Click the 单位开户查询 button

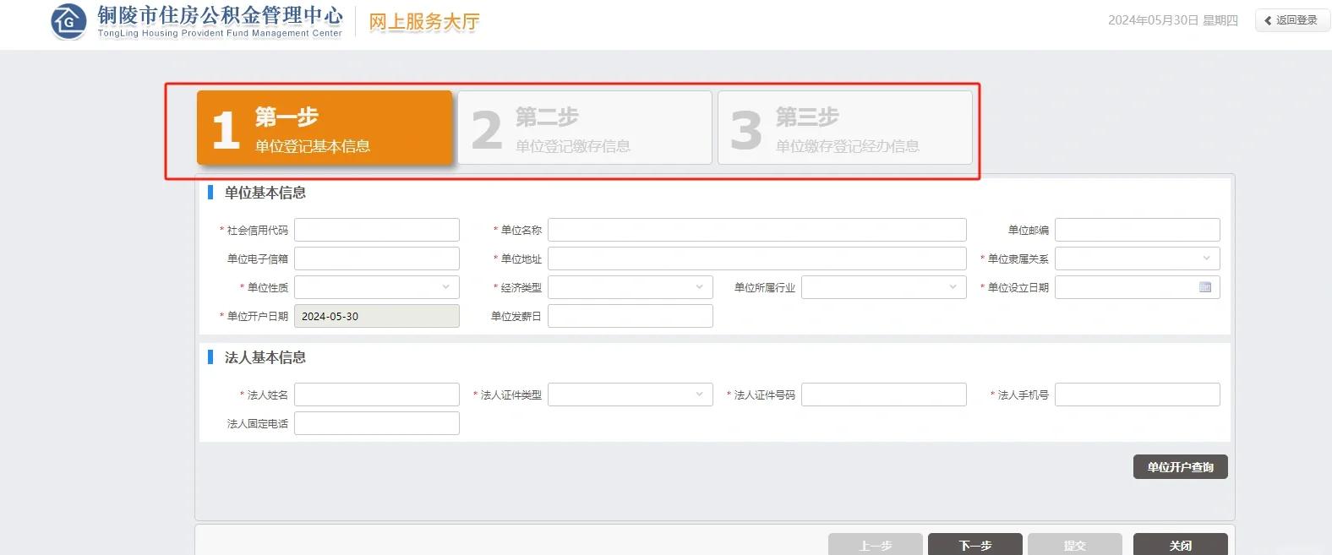coord(1181,467)
